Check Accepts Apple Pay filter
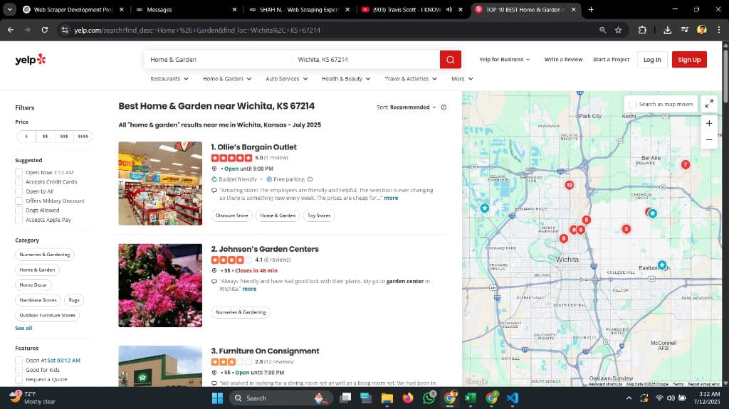729x409 pixels. [19, 220]
